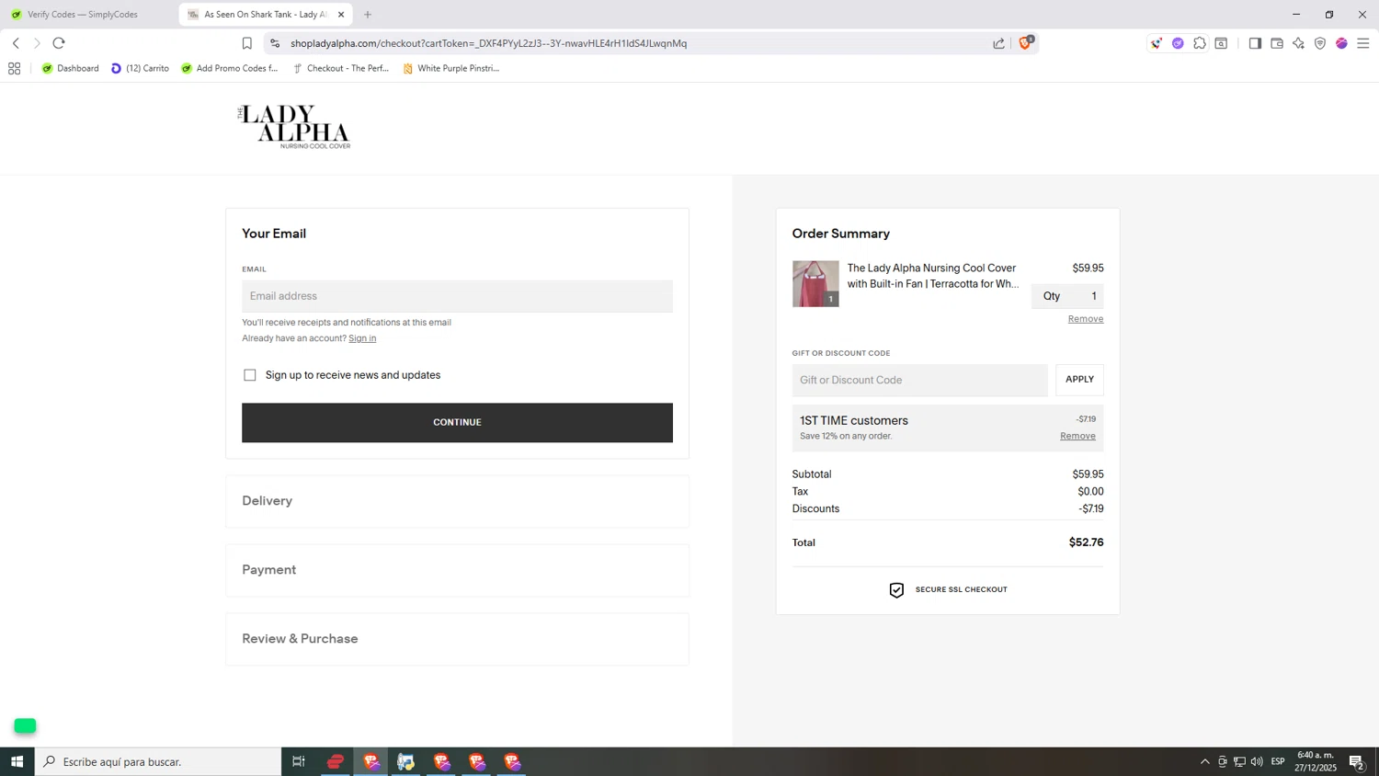Screen dimensions: 1379x776
Task: Click the green chat widget button
Action: pyautogui.click(x=25, y=726)
